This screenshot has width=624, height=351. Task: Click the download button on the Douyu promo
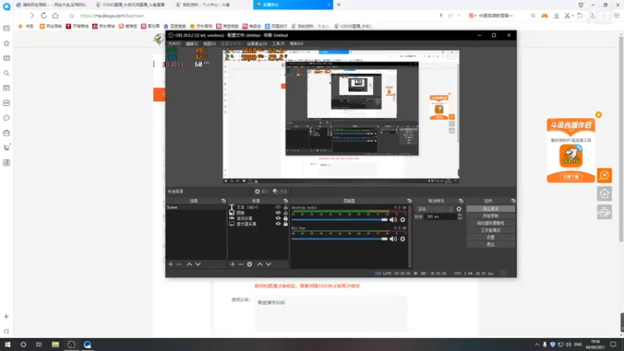coord(571,177)
